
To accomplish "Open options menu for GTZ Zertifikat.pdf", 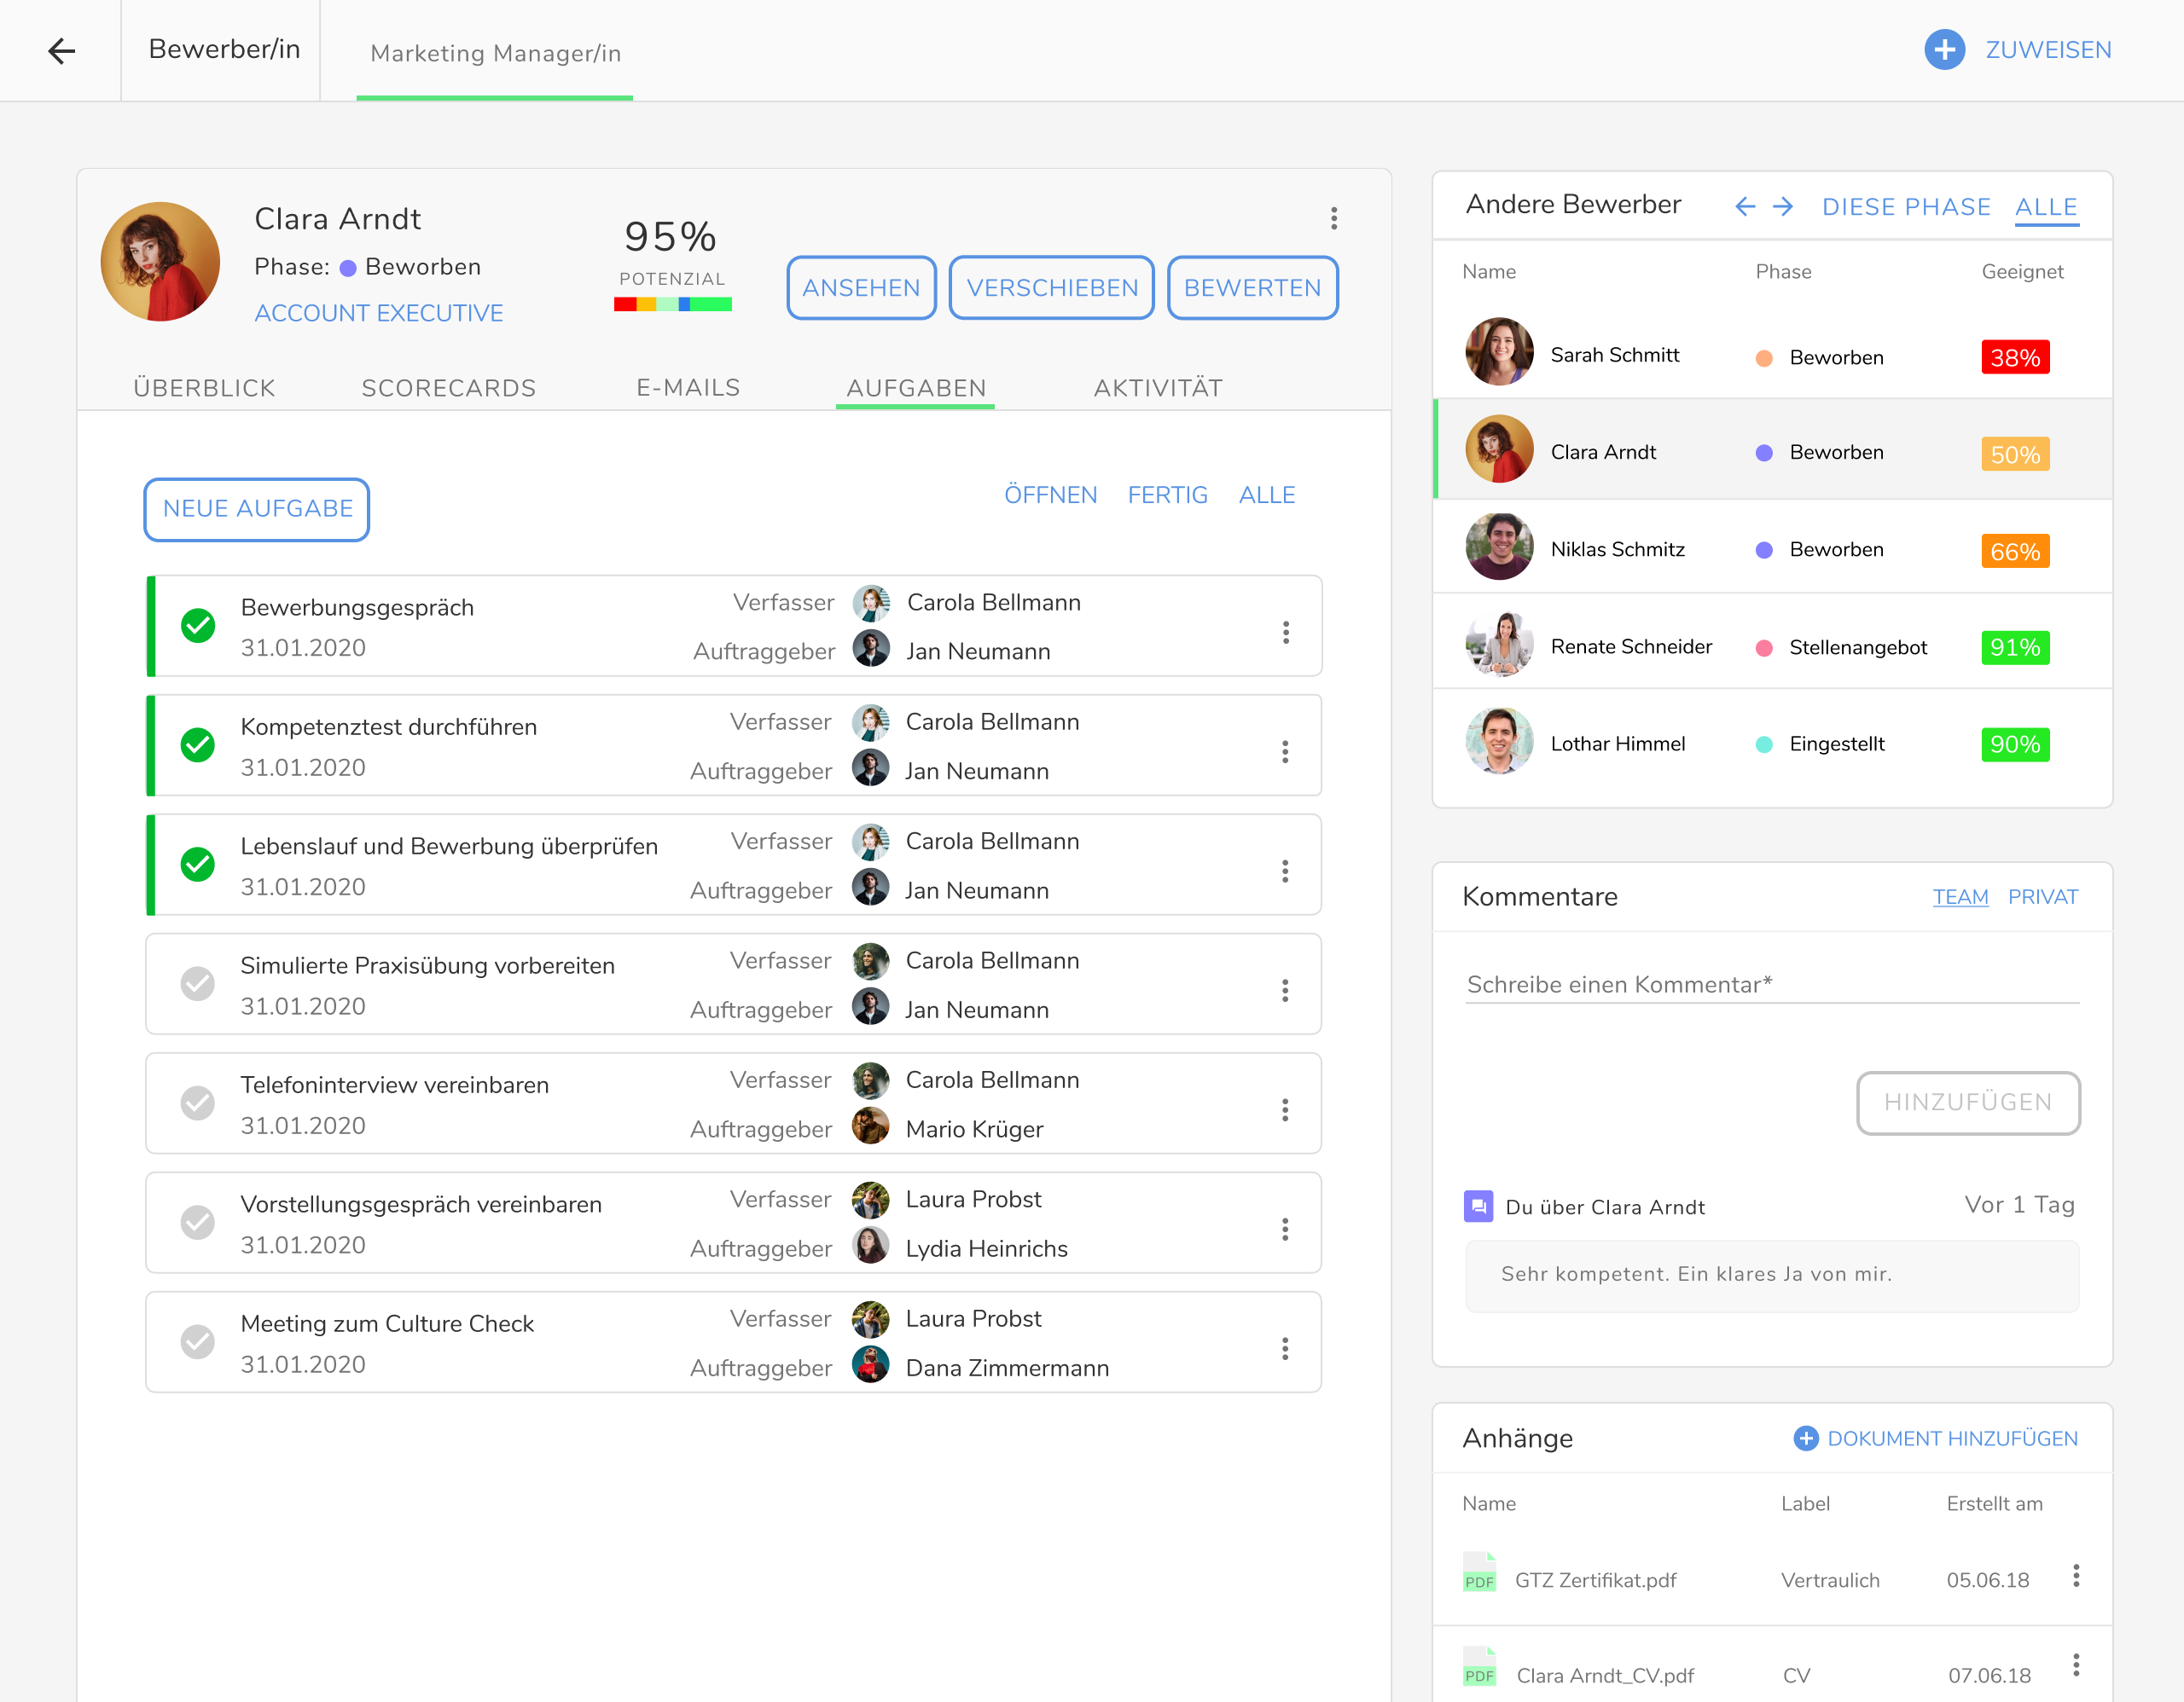I will click(2076, 1576).
